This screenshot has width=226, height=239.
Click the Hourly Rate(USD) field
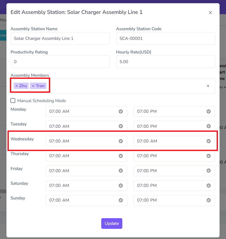click(166, 62)
